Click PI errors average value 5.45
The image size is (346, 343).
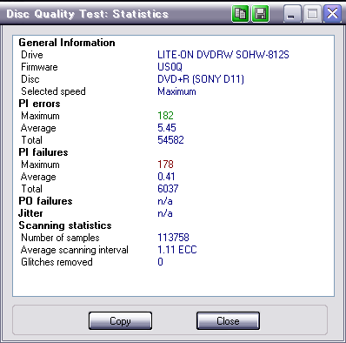pyautogui.click(x=167, y=128)
